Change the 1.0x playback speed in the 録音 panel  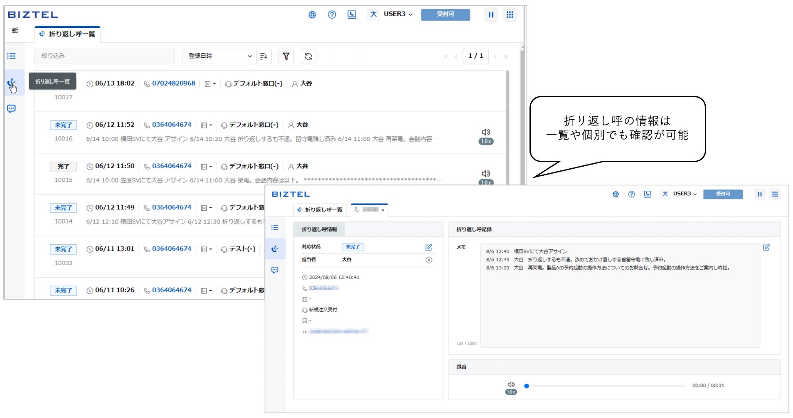511,392
